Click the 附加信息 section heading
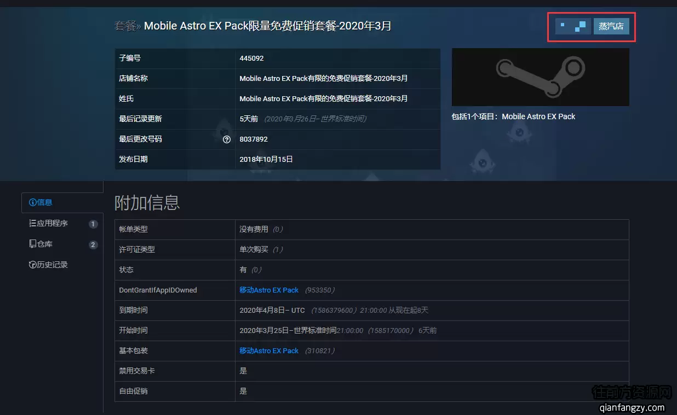This screenshot has width=677, height=415. click(147, 202)
